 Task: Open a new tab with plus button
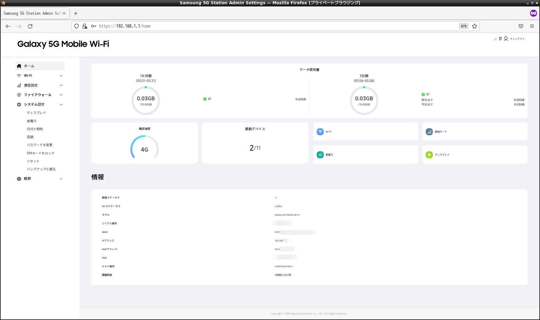76,13
